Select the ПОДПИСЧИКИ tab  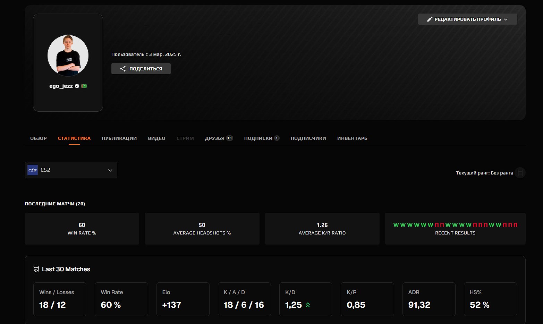[x=308, y=138]
